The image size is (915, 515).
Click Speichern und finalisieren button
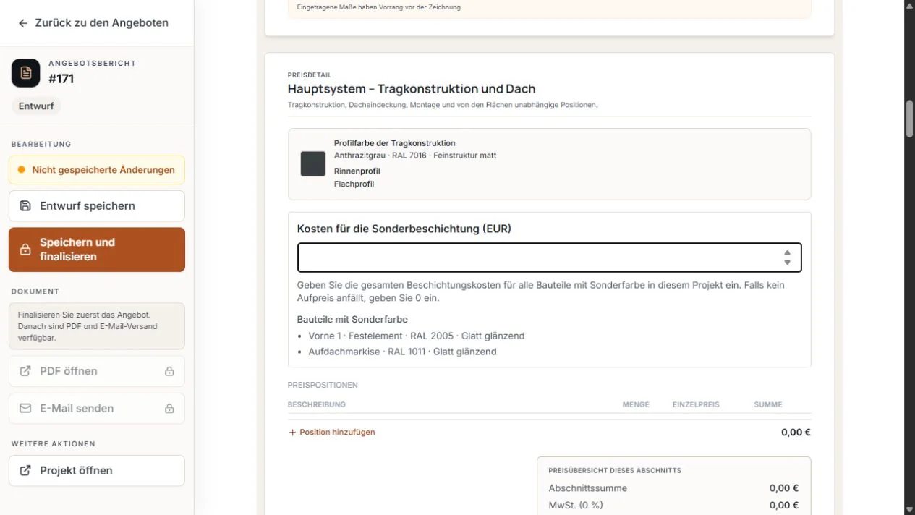click(97, 250)
